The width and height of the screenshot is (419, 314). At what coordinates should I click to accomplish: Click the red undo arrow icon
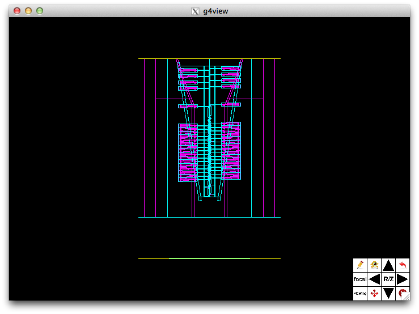point(403,265)
